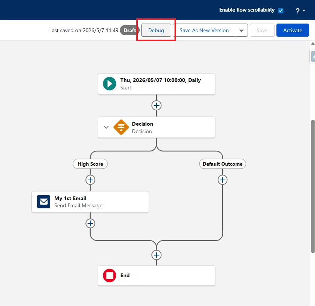Image resolution: width=315 pixels, height=306 pixels.
Task: Click the Debug button
Action: (156, 30)
